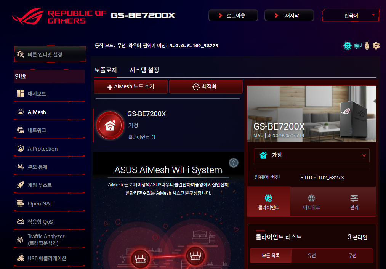Click the 3 온라인 client count text
Viewport: 386px width, 269px height.
click(x=357, y=237)
